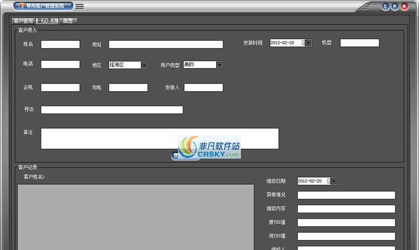Click the 用户类型 label
The width and height of the screenshot is (419, 250).
click(170, 65)
